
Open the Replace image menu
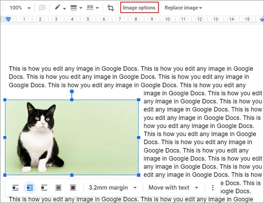coord(183,8)
